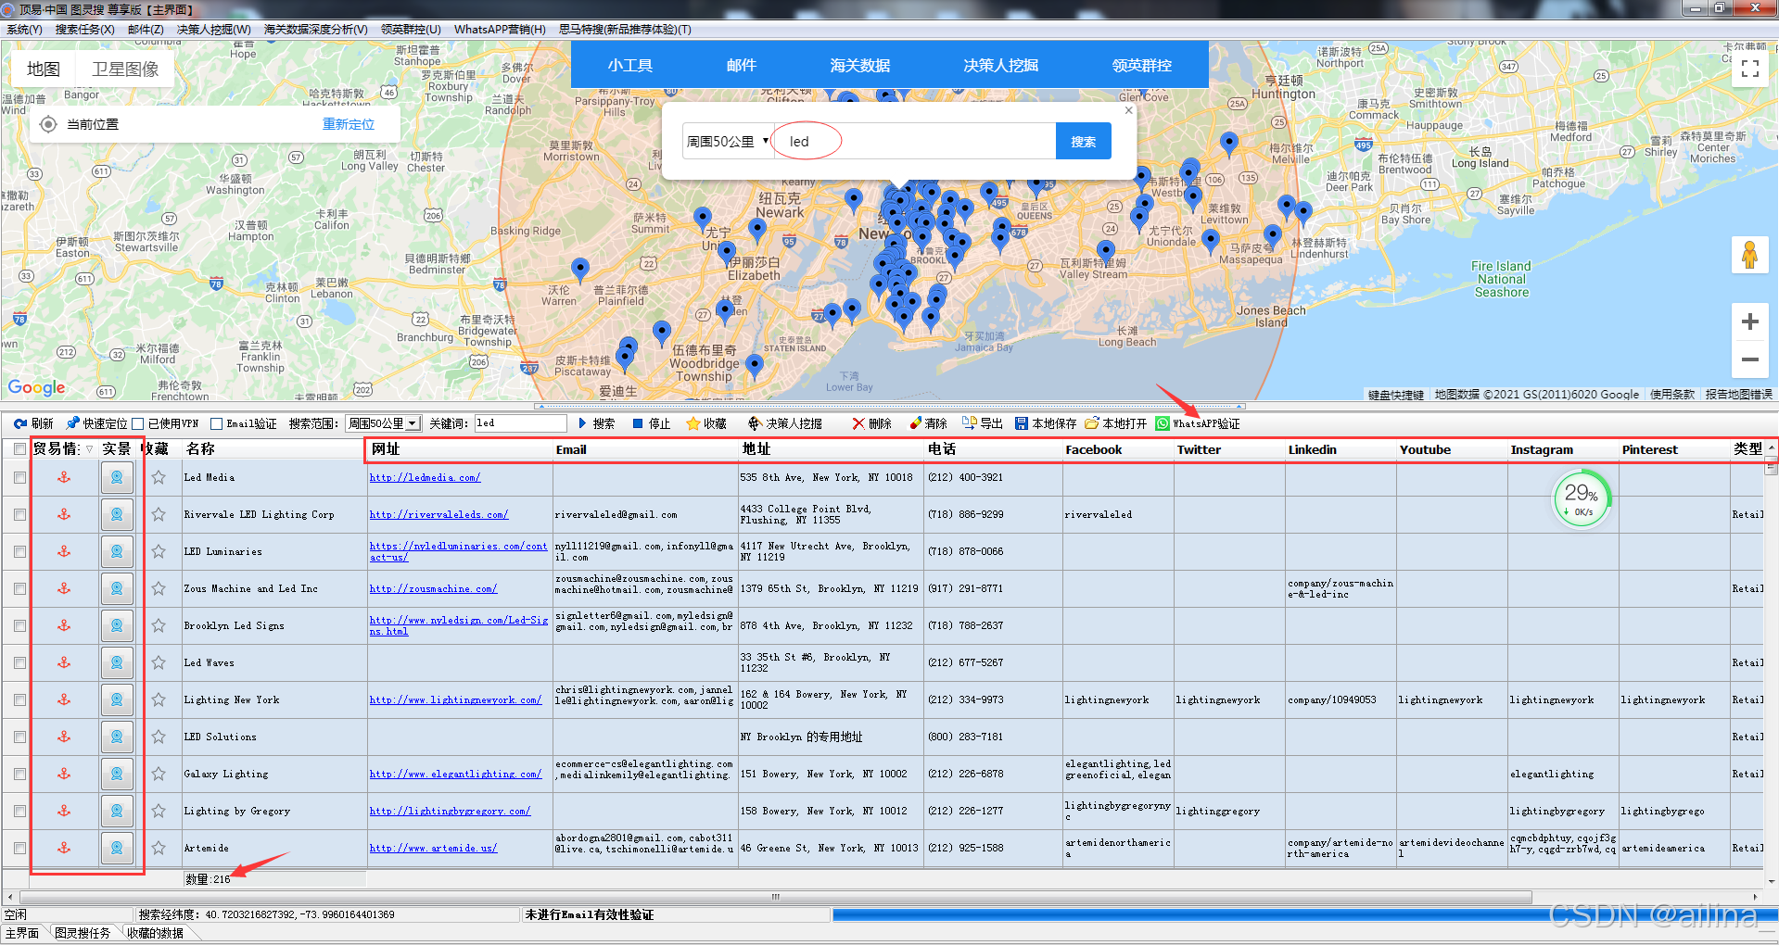Expand the 贸易情 column filter arrow
Screen dimensions: 1779x945
89,449
